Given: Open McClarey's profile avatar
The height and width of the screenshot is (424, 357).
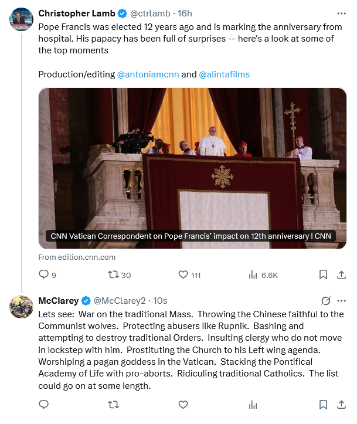Looking at the screenshot, I should pos(21,307).
